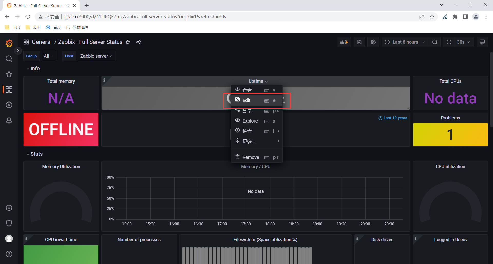Show the Disk drives panel info icon
493x264 pixels.
coord(357,238)
